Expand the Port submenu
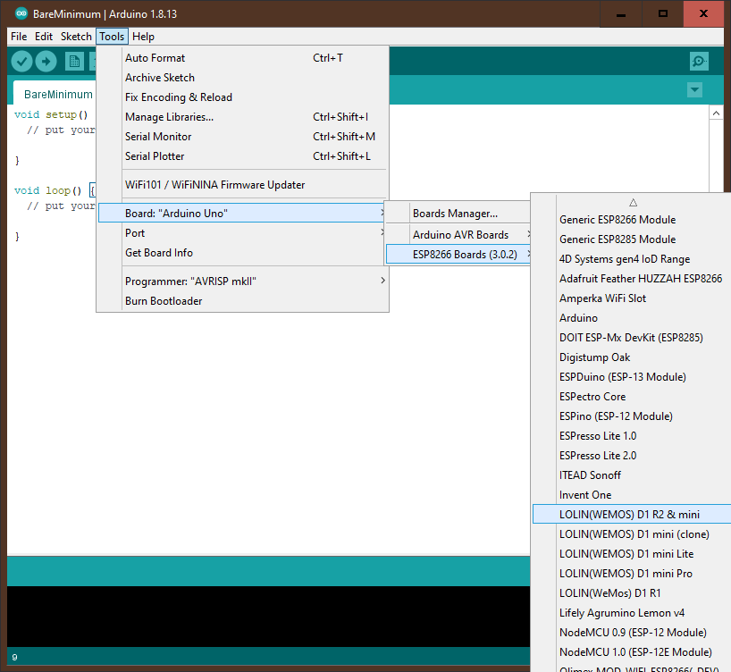The image size is (731, 672). tap(242, 232)
